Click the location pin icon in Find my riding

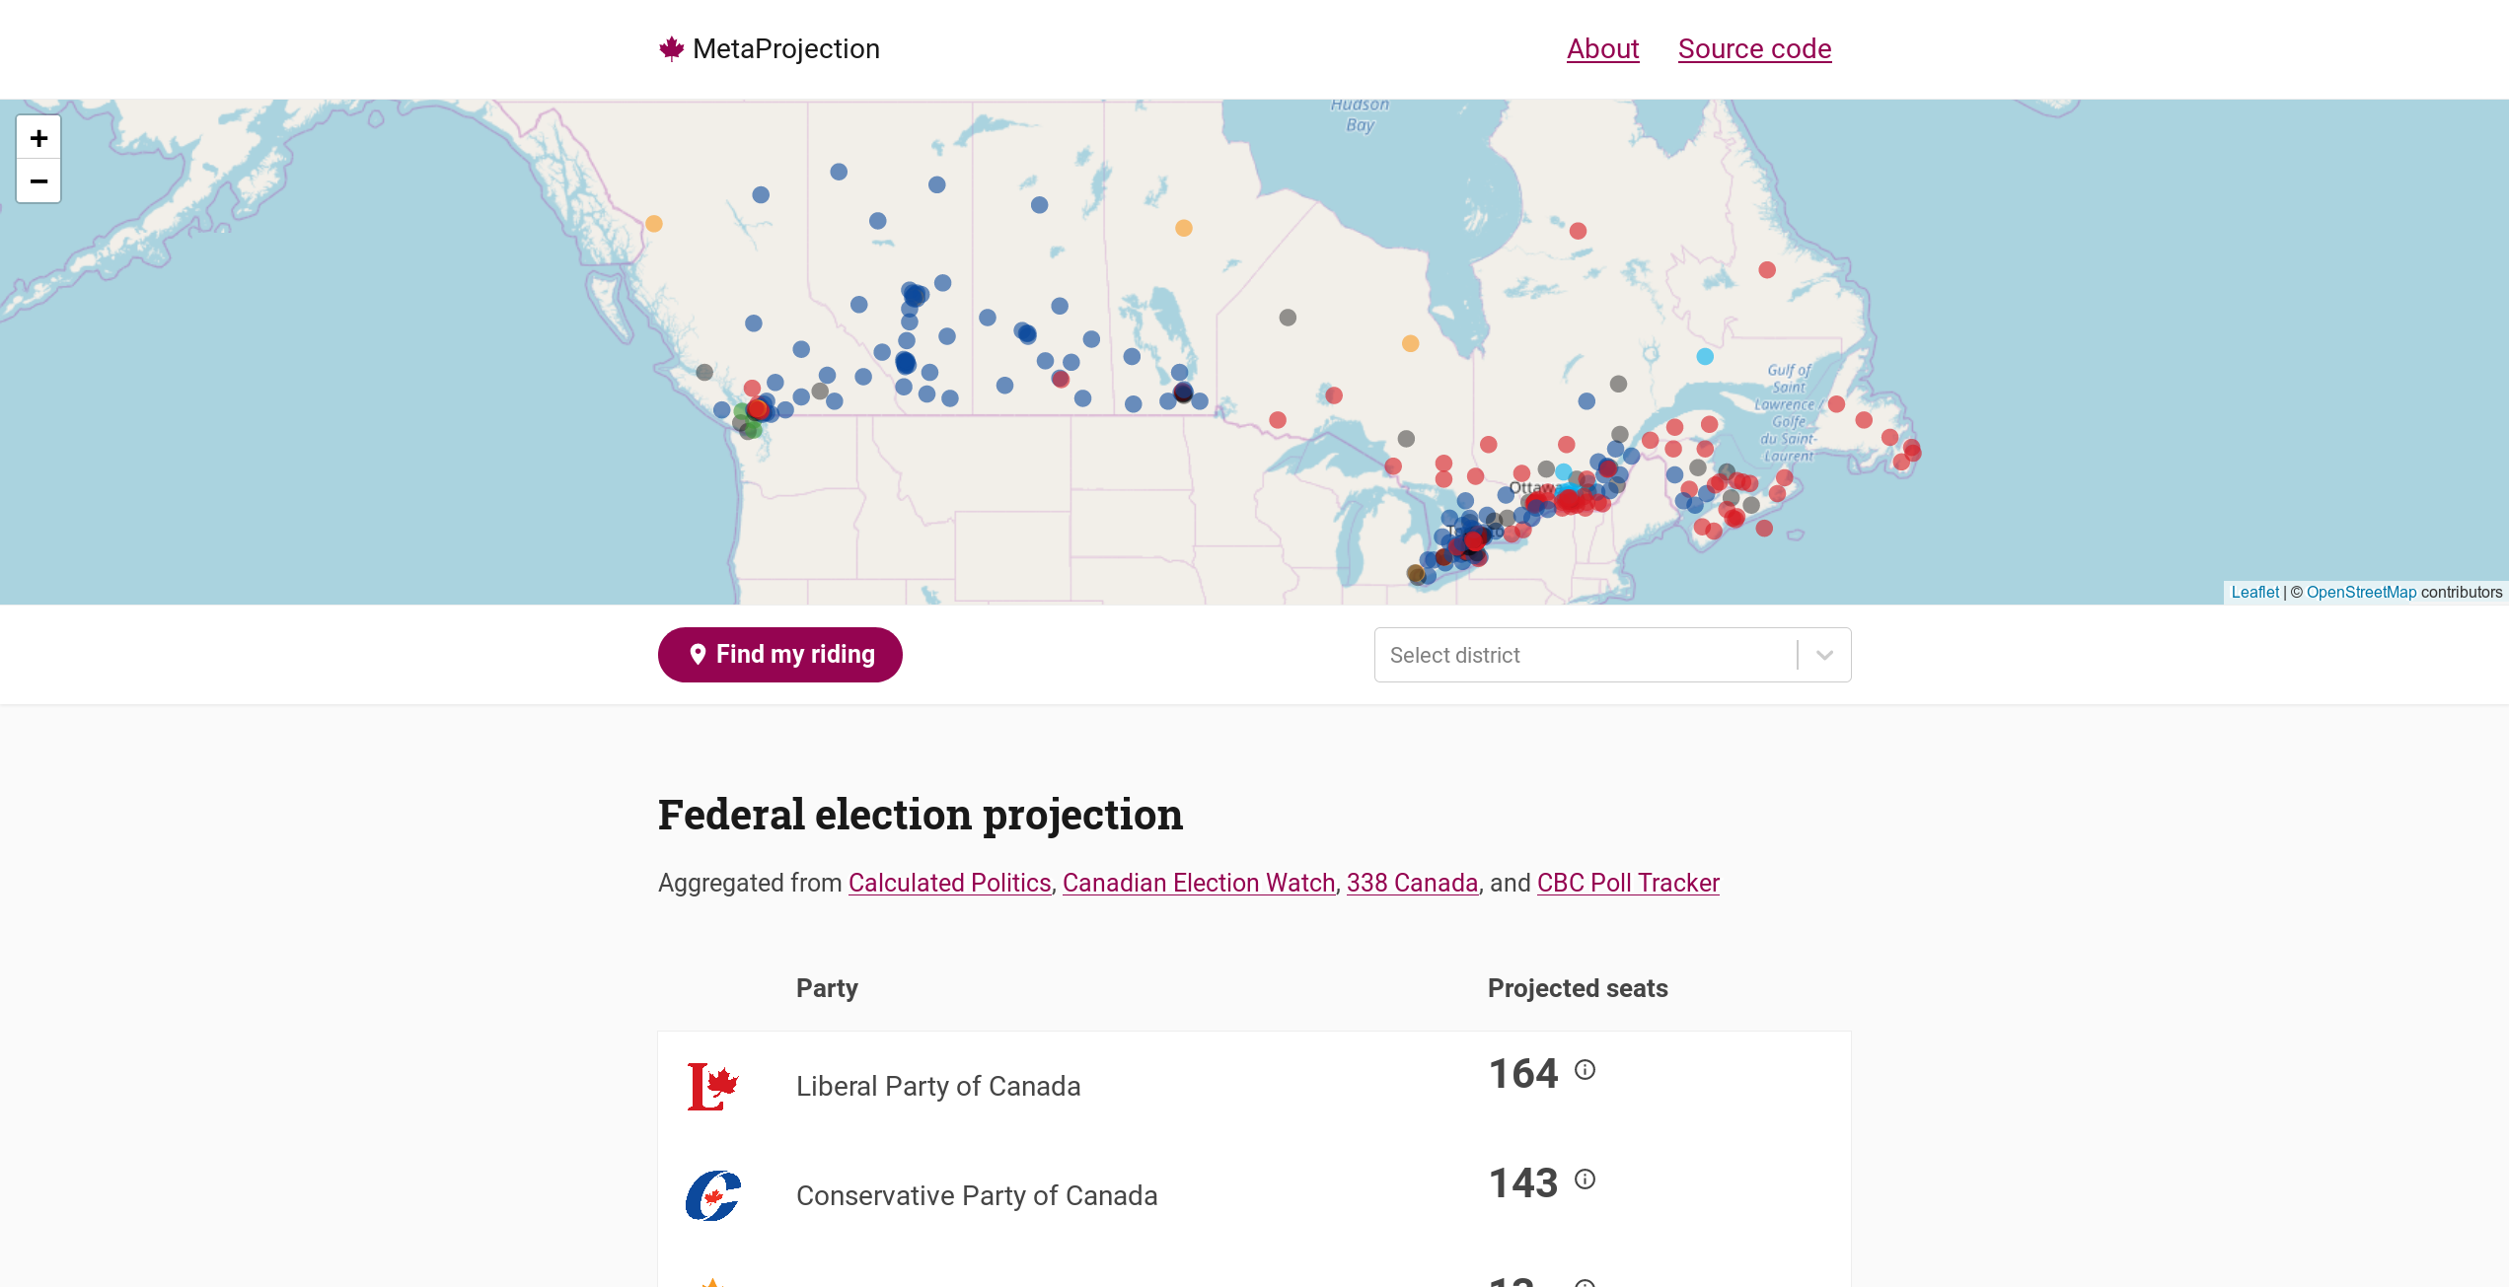tap(699, 653)
